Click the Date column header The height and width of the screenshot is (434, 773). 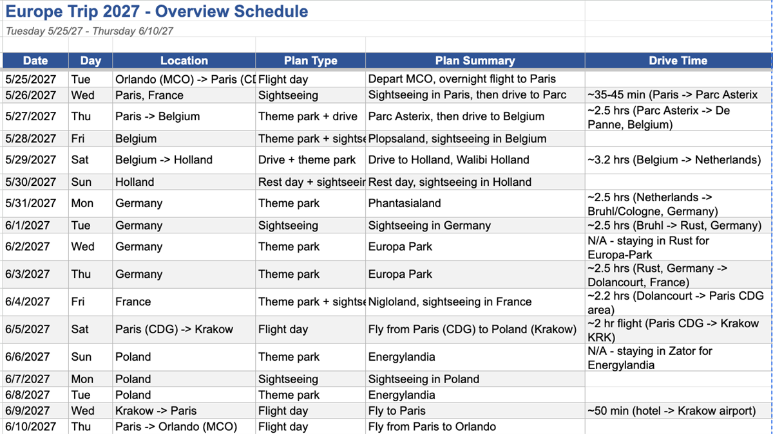[x=35, y=60]
